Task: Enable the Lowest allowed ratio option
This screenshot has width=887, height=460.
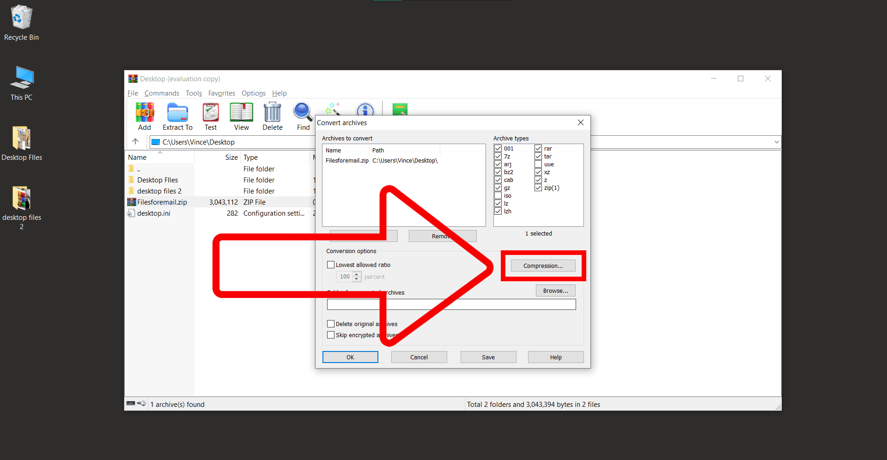Action: click(330, 264)
